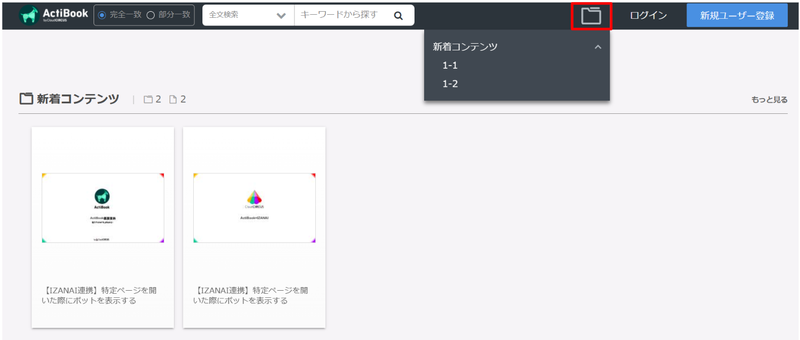Click the もっと見る link
The image size is (800, 340).
click(x=769, y=100)
